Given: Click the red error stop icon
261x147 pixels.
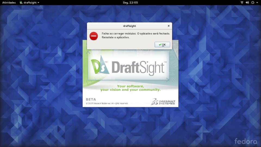Looking at the screenshot, I should click(x=94, y=36).
